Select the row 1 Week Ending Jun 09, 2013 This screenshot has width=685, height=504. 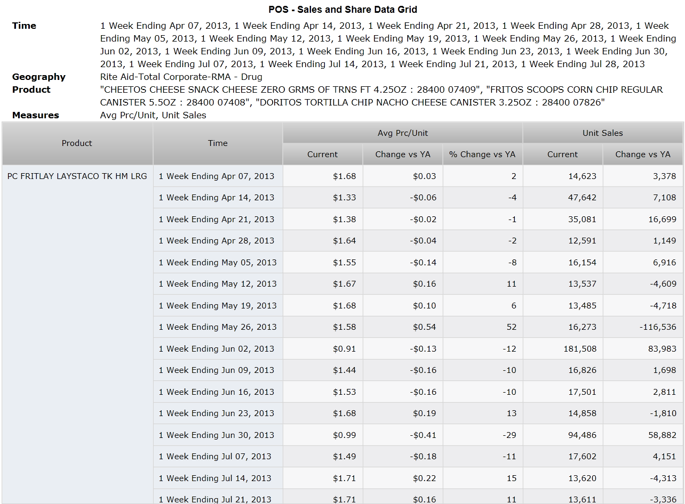click(418, 370)
